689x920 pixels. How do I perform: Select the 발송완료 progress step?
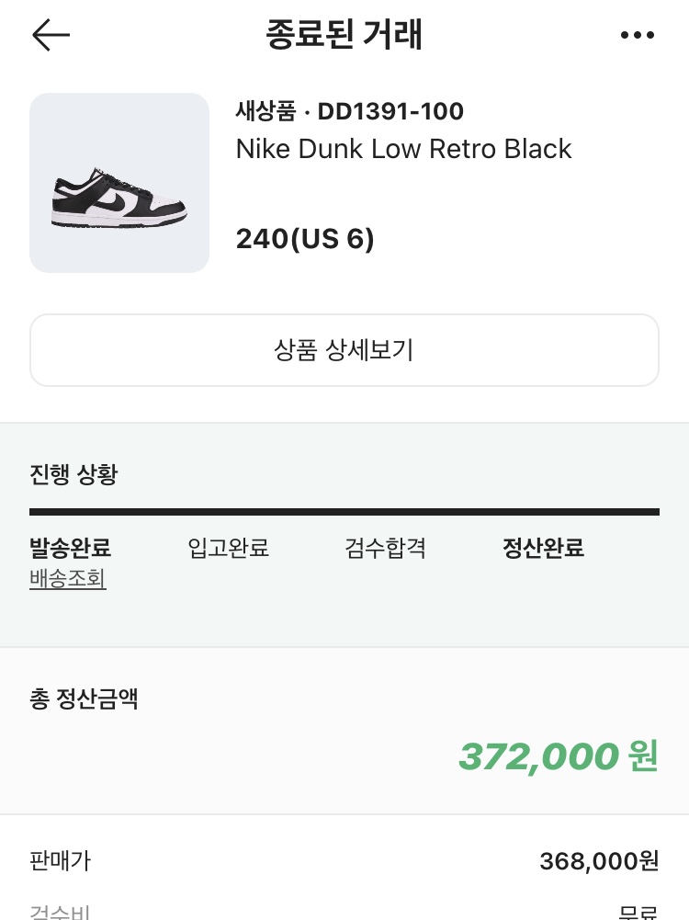pyautogui.click(x=70, y=548)
